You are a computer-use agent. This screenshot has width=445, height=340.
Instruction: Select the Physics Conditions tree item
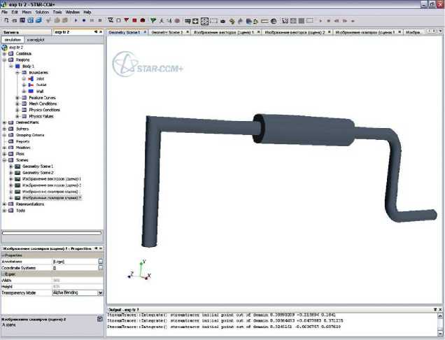[44, 110]
